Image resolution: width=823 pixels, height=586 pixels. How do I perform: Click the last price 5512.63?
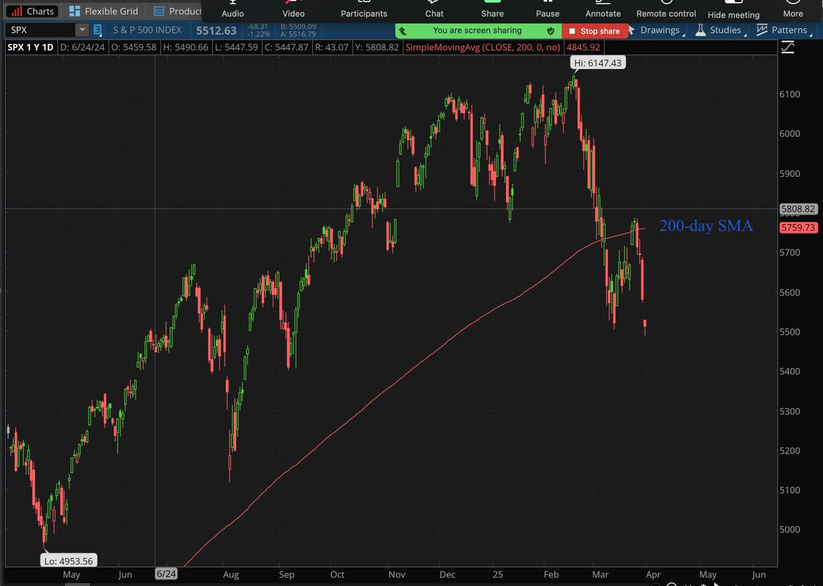[x=215, y=30]
